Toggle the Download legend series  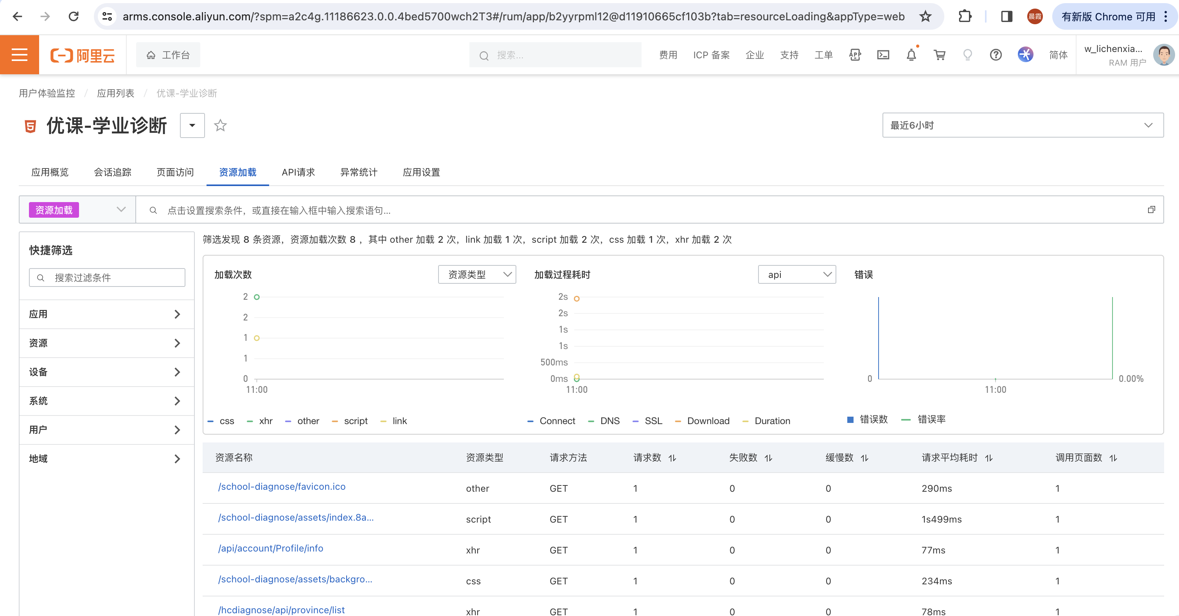[708, 421]
